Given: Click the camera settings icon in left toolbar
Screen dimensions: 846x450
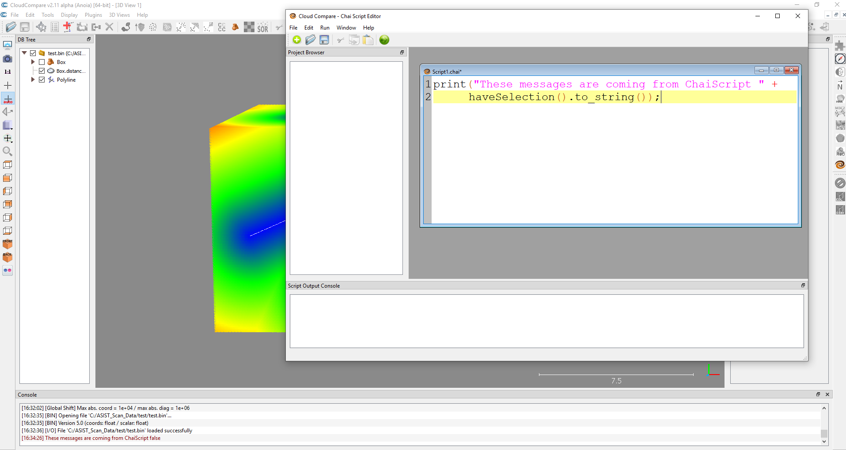Looking at the screenshot, I should (x=8, y=58).
